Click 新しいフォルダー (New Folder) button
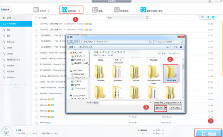 tap(87, 47)
